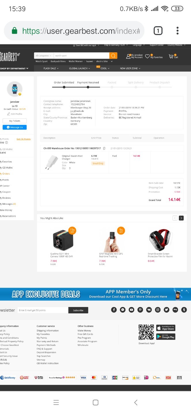
Task: Open the Xiaomi Fast Charger thumbnail
Action: coord(51,162)
